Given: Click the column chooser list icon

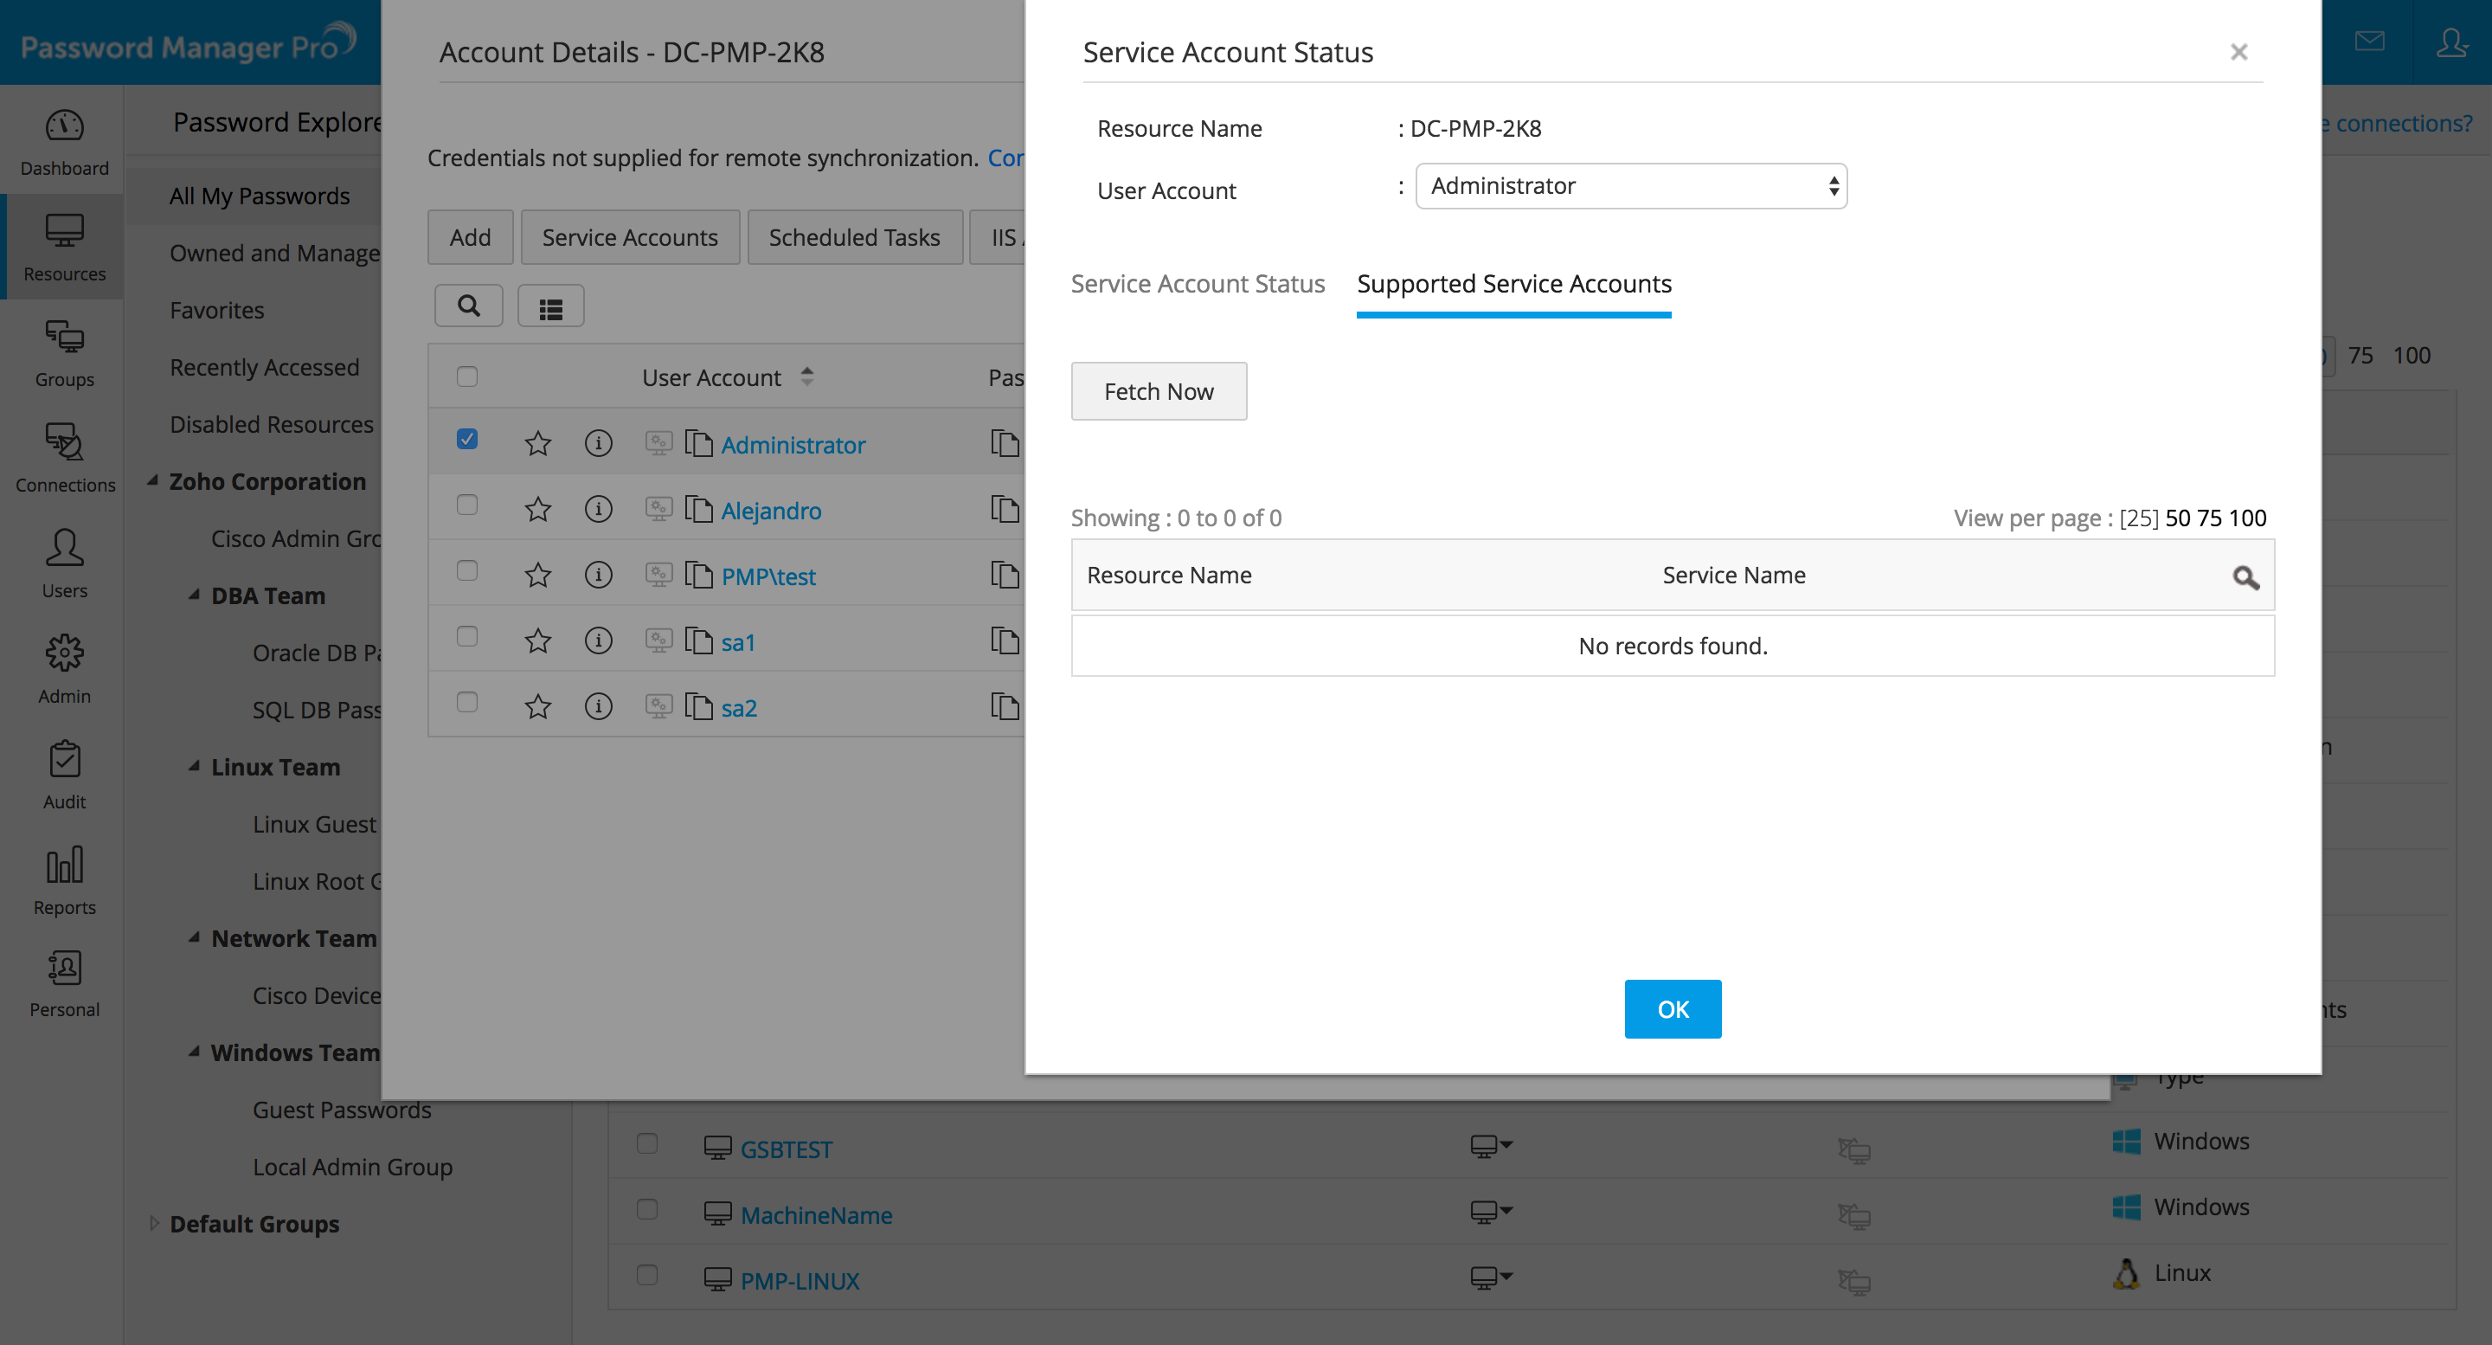Looking at the screenshot, I should point(550,308).
